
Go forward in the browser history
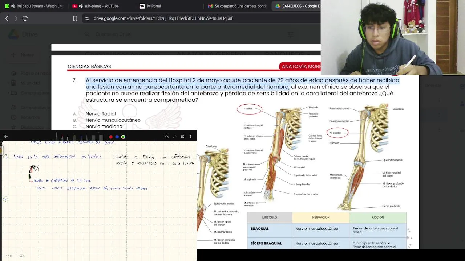coord(16,18)
